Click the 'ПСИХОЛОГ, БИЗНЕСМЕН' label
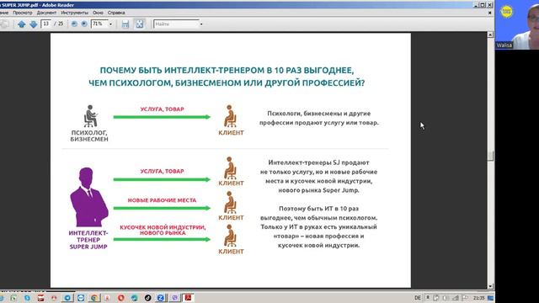Image resolution: width=539 pixels, height=303 pixels. click(89, 136)
